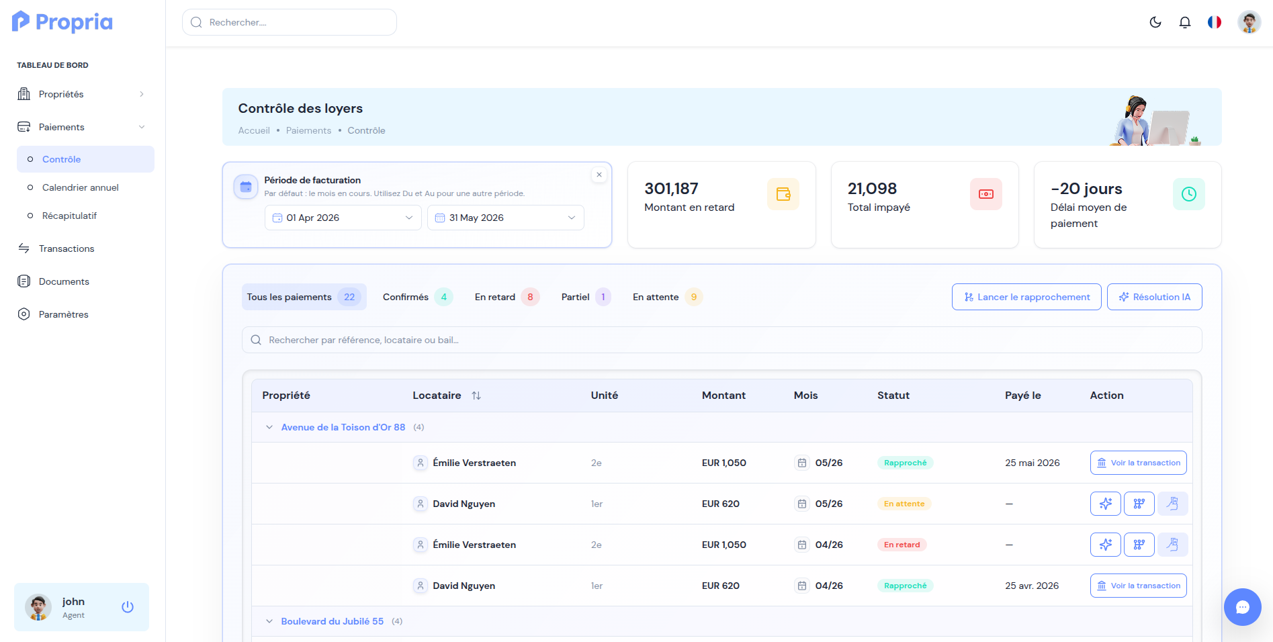Click the john Agent profile card
The image size is (1273, 642).
coord(81,607)
